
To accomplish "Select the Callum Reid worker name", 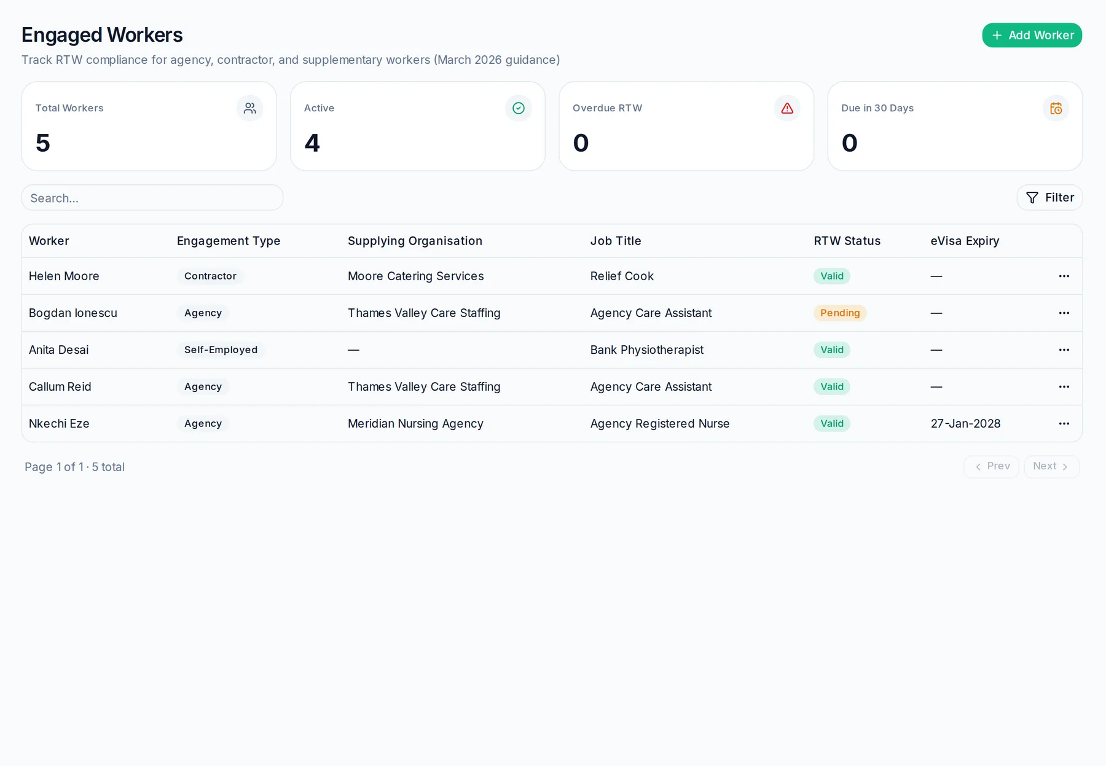I will 60,386.
